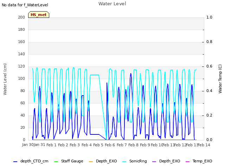The width and height of the screenshot is (225, 168).
Task: Toggle the SonicRng legend label
Action: [138, 161]
